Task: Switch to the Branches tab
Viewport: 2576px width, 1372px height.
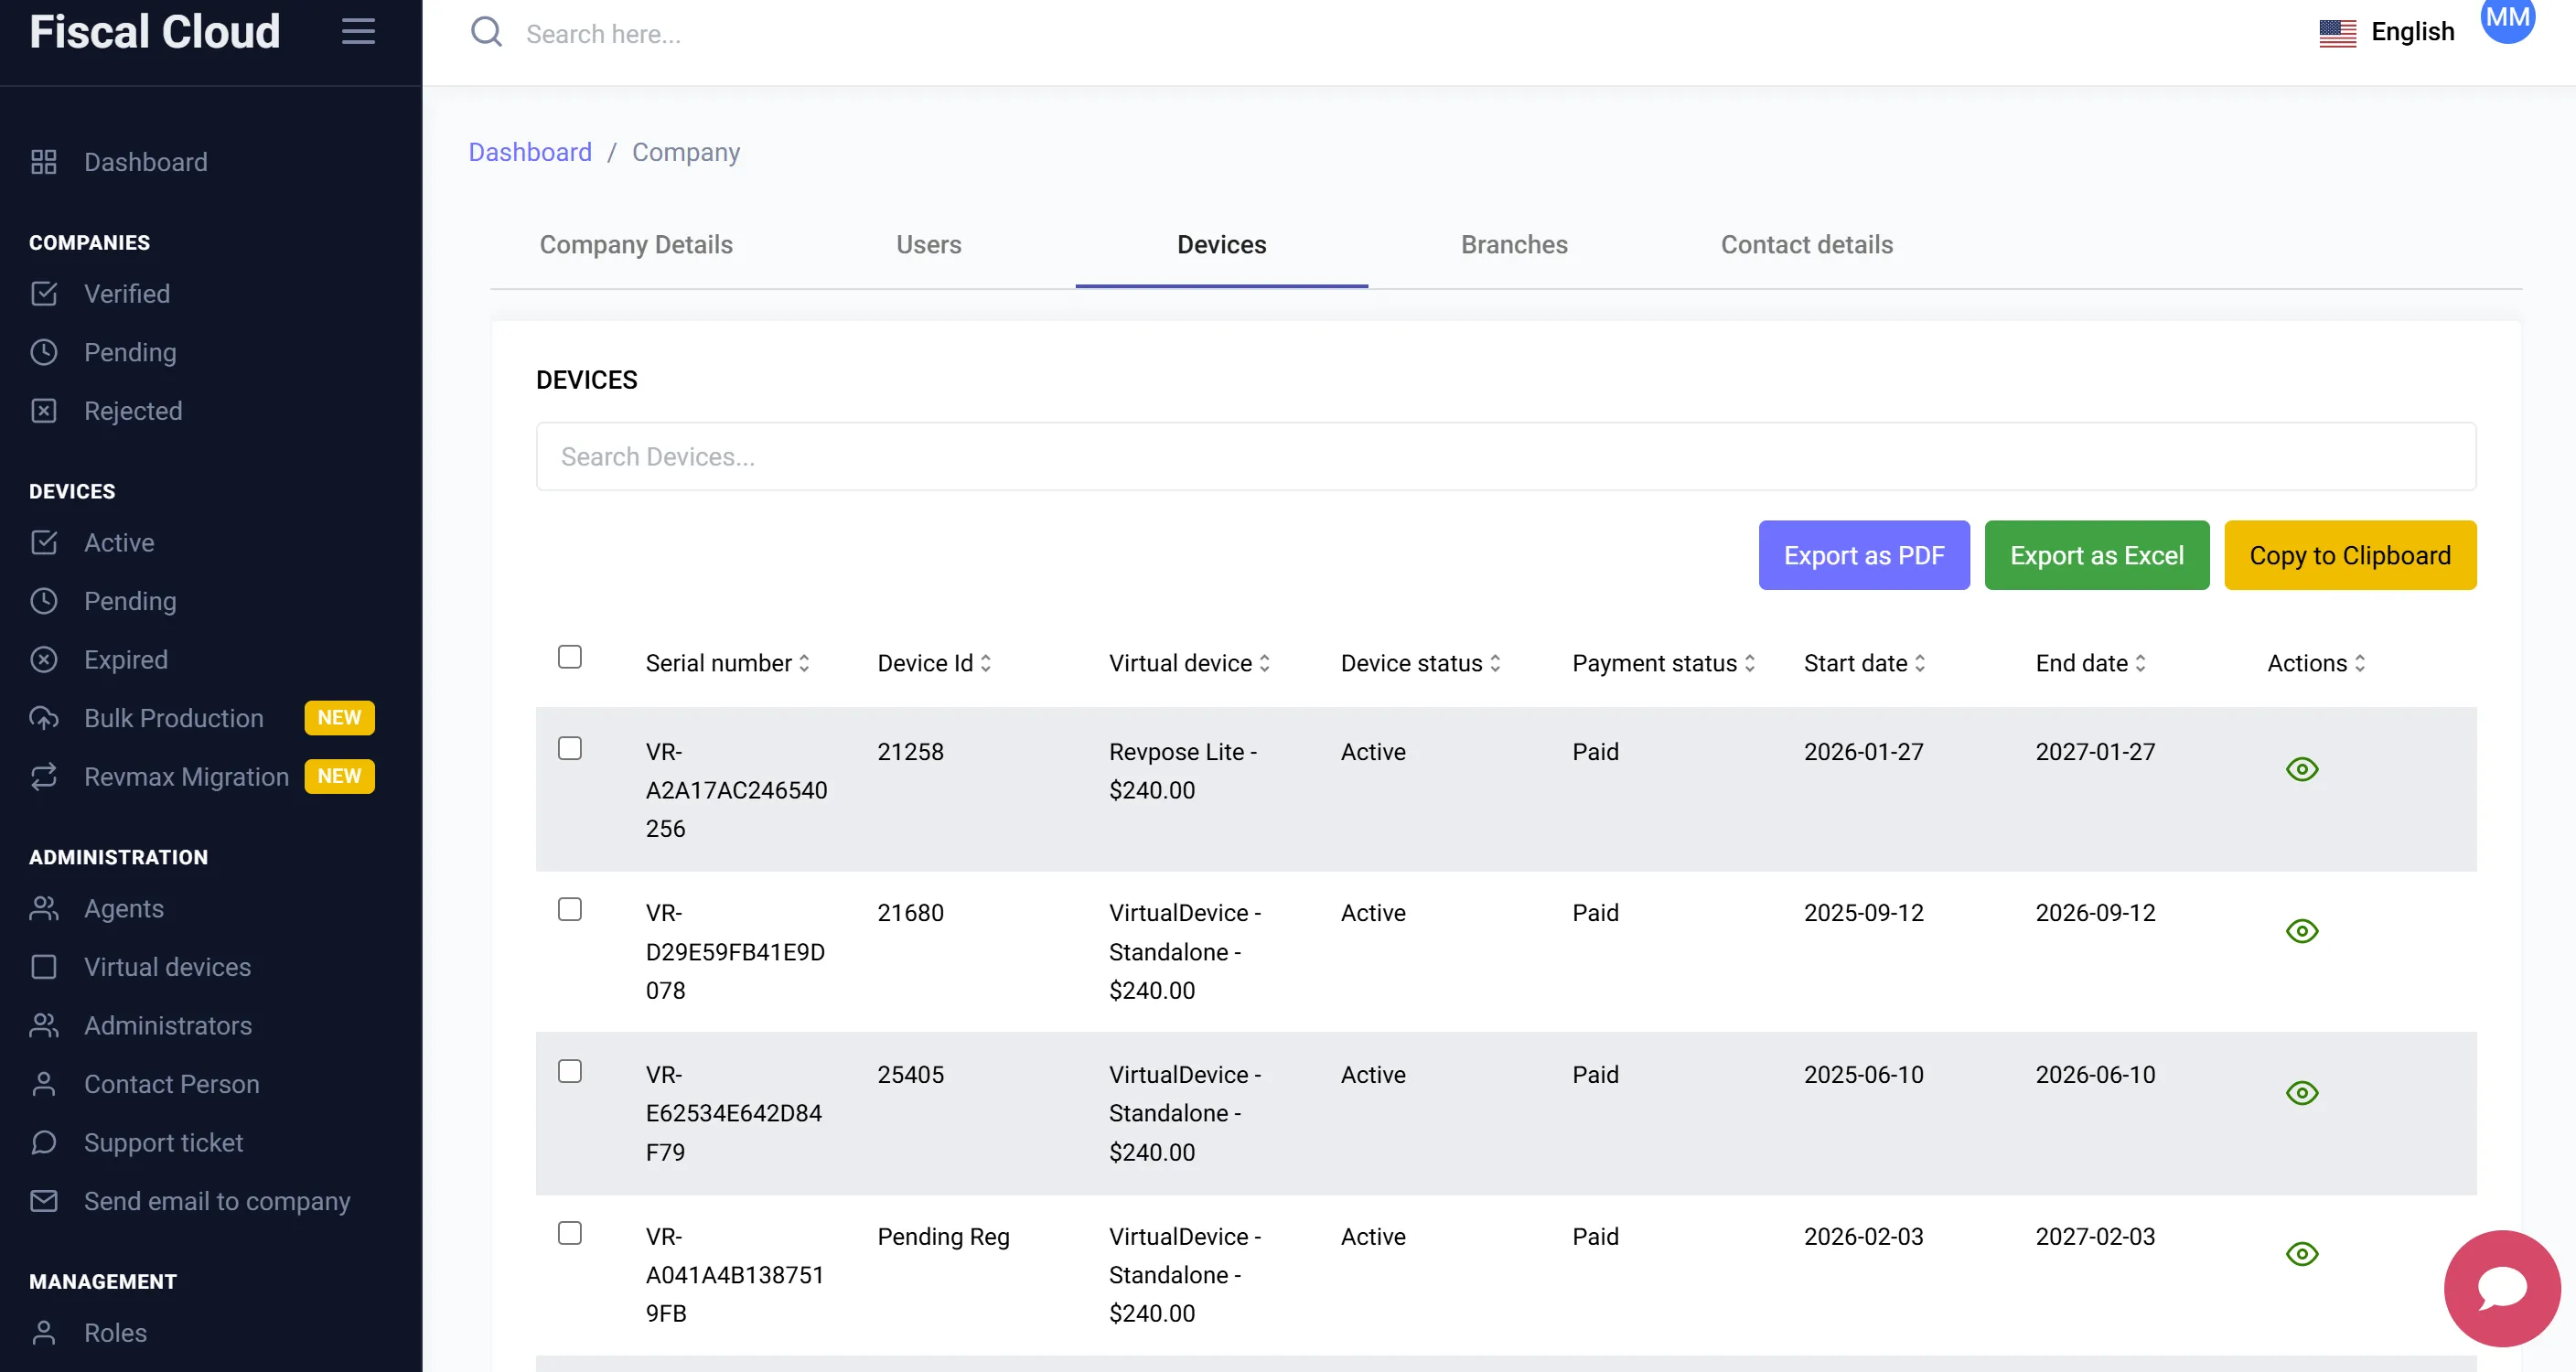Action: coord(1513,245)
